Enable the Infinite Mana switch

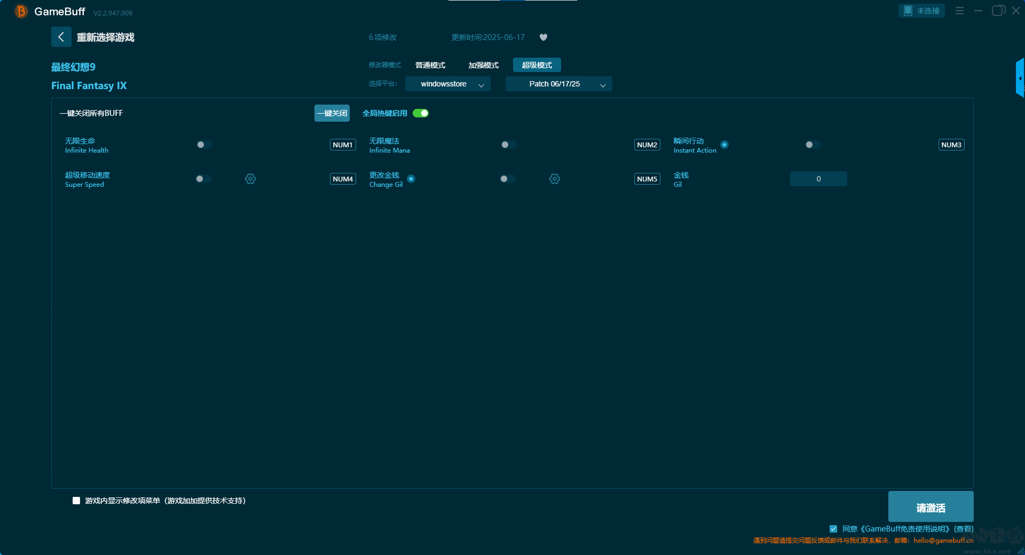pos(508,145)
